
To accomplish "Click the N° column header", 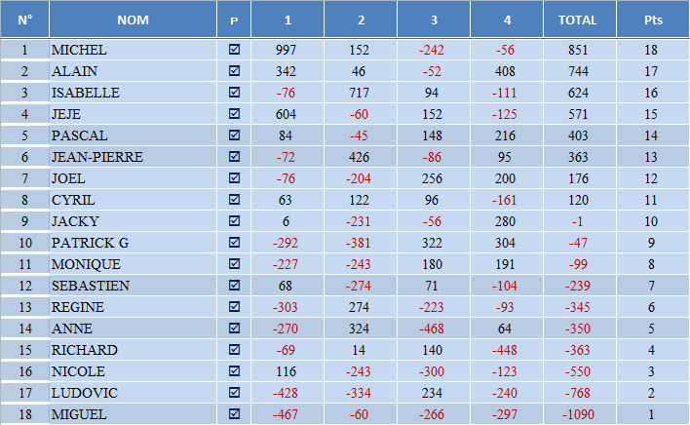I will [x=24, y=19].
